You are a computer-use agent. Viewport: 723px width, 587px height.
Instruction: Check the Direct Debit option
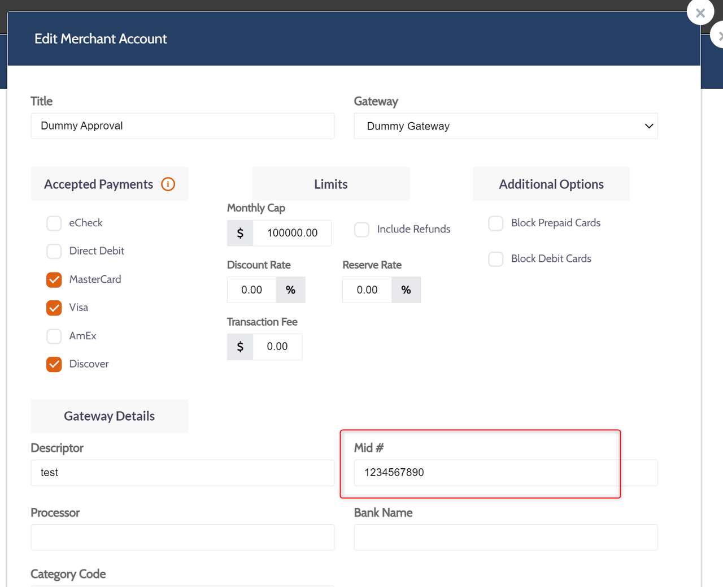[x=54, y=251]
